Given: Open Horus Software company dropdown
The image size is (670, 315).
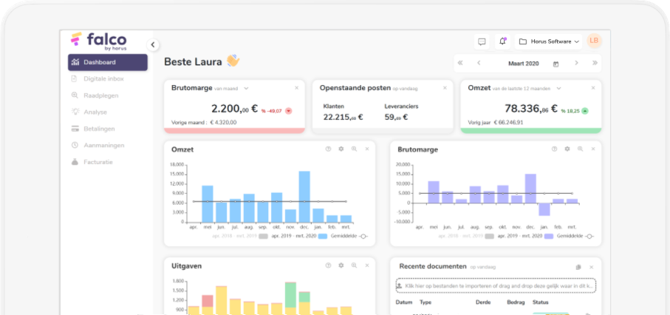Looking at the screenshot, I should point(549,41).
